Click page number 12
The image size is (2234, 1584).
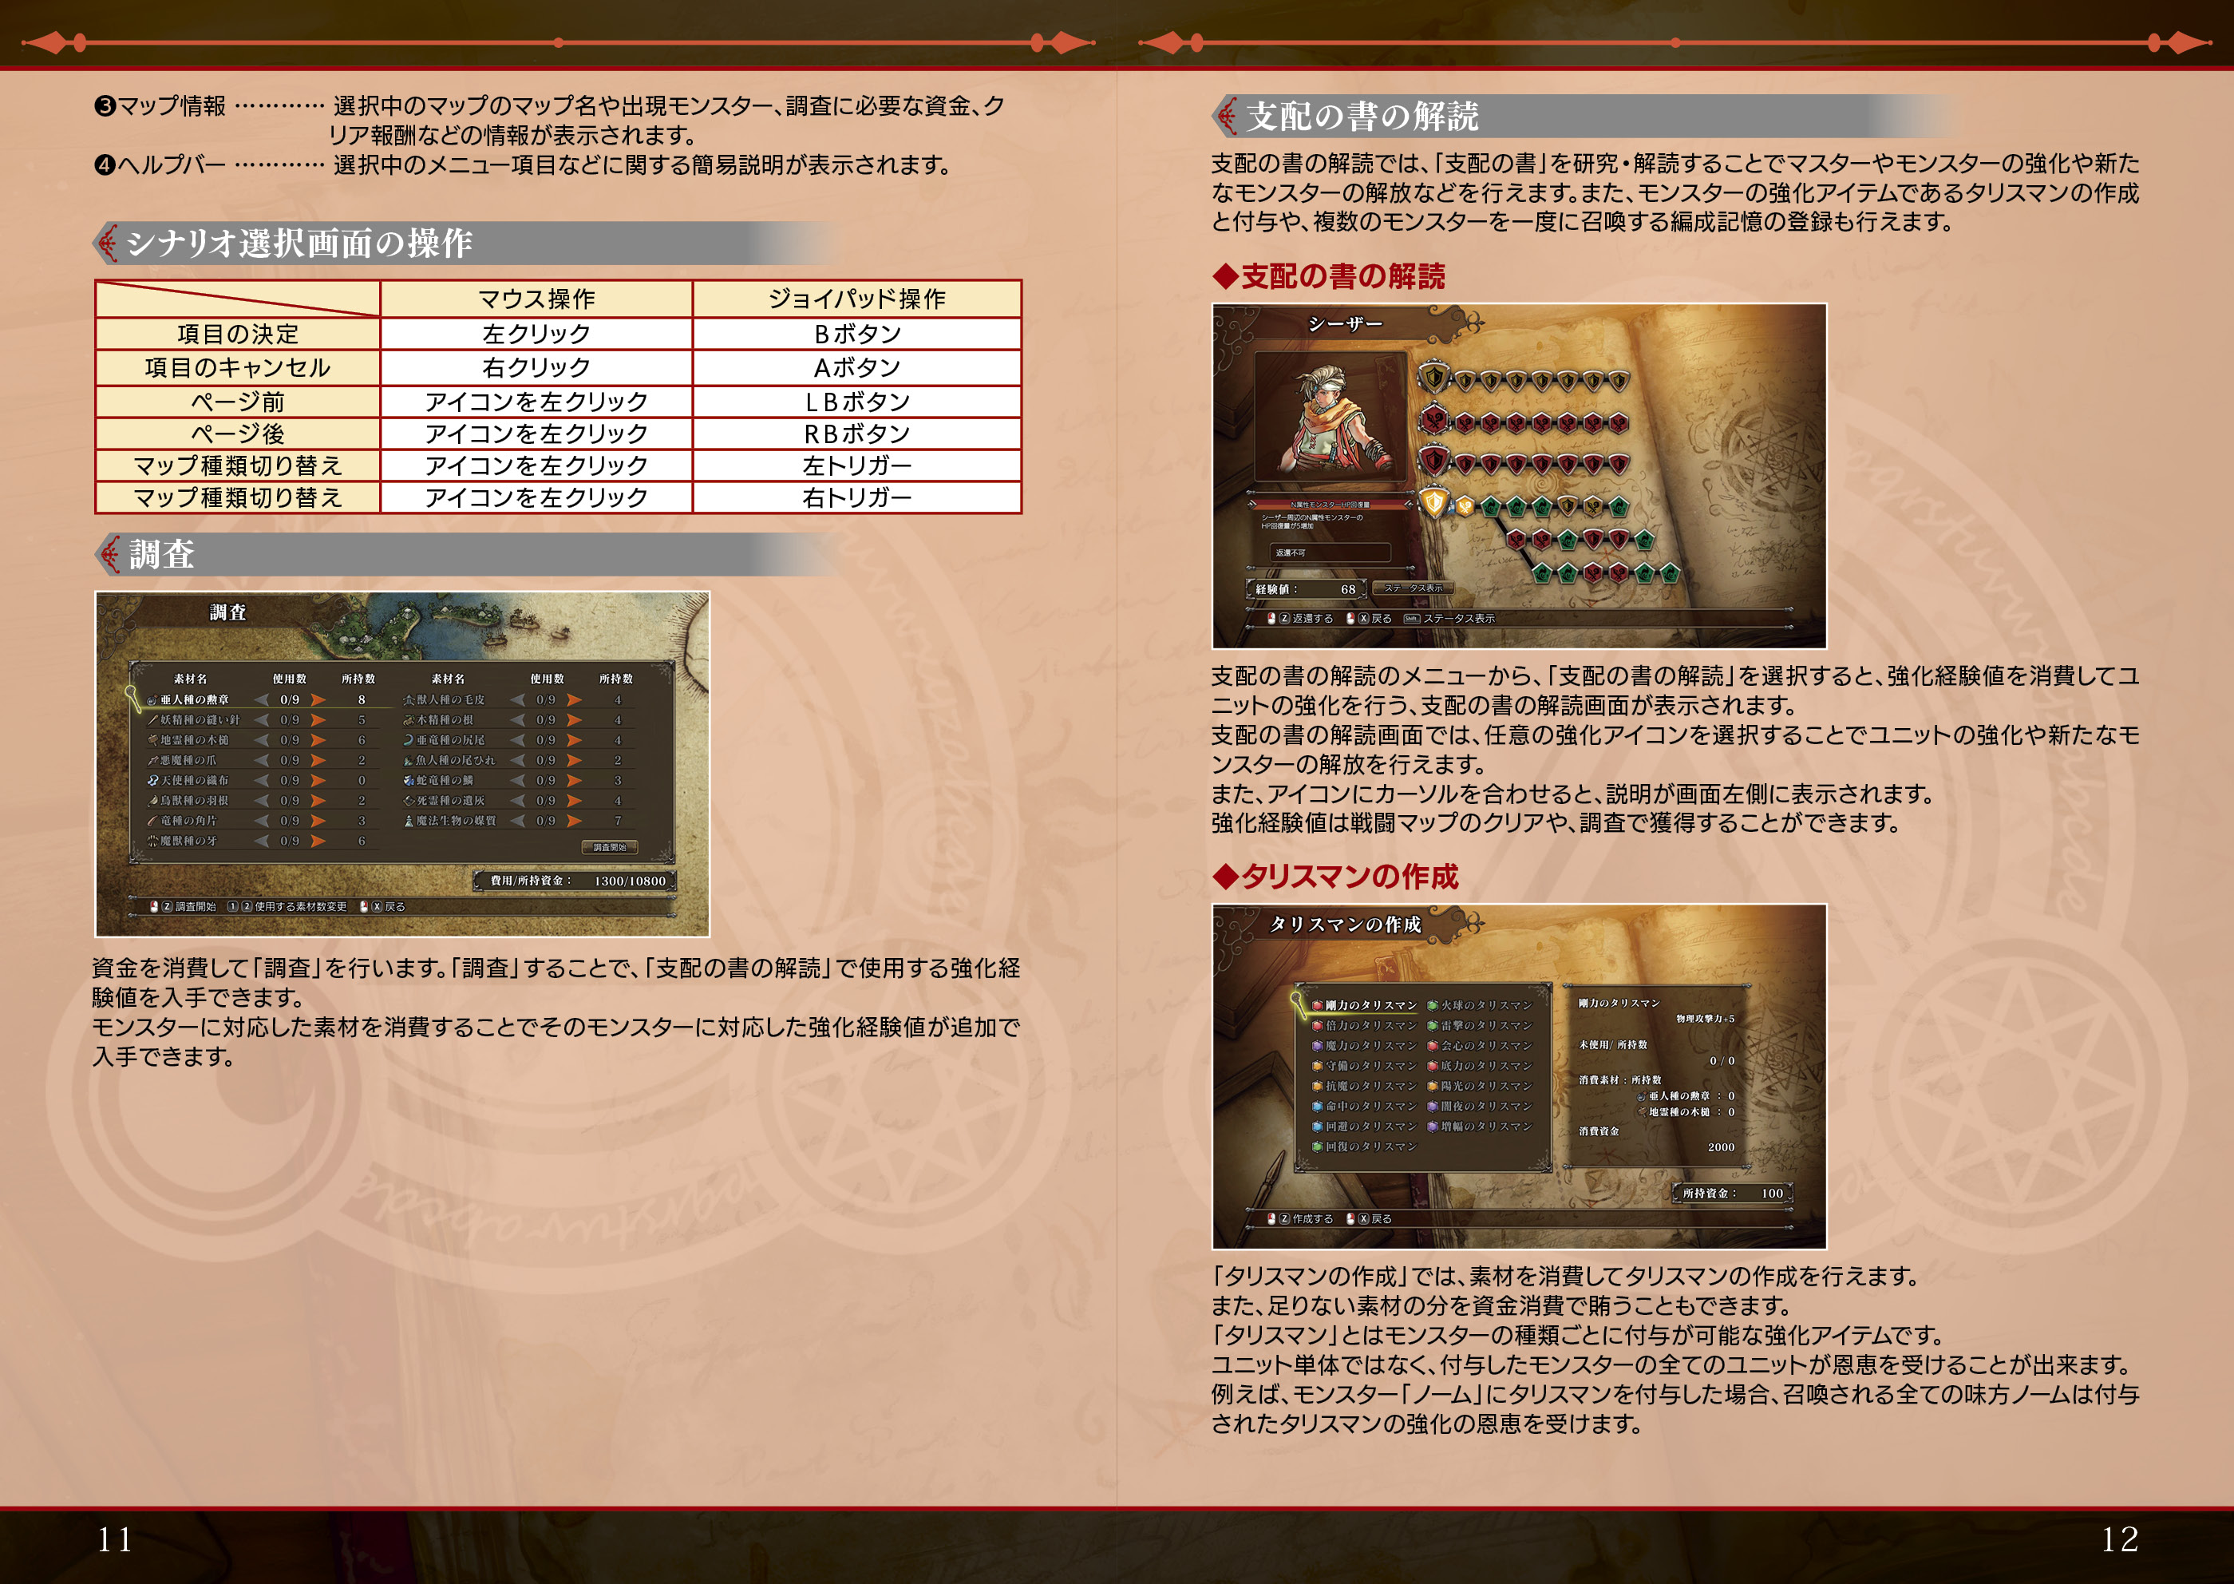click(x=2120, y=1540)
